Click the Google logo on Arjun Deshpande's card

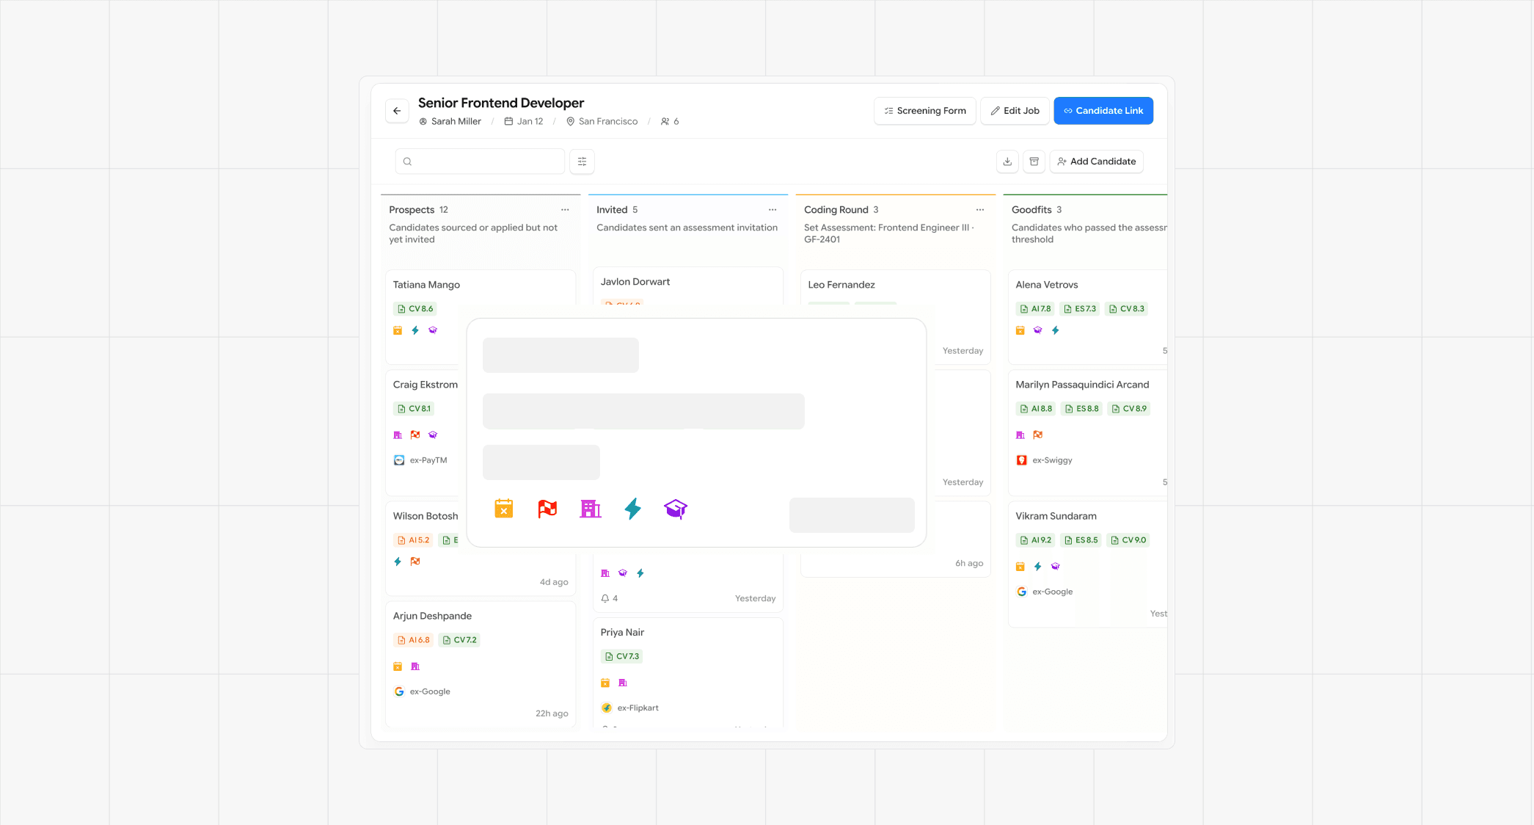coord(398,691)
